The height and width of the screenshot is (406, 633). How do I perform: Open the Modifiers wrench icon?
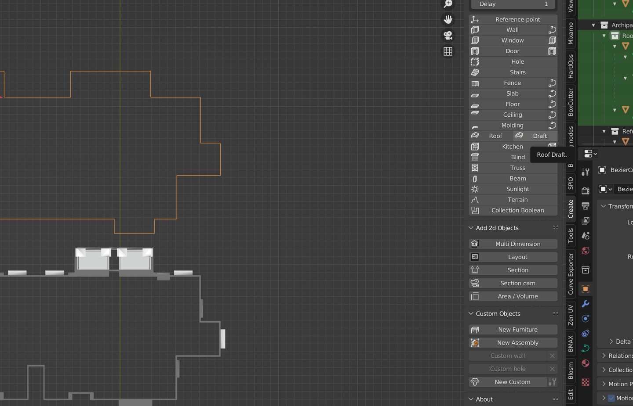586,304
